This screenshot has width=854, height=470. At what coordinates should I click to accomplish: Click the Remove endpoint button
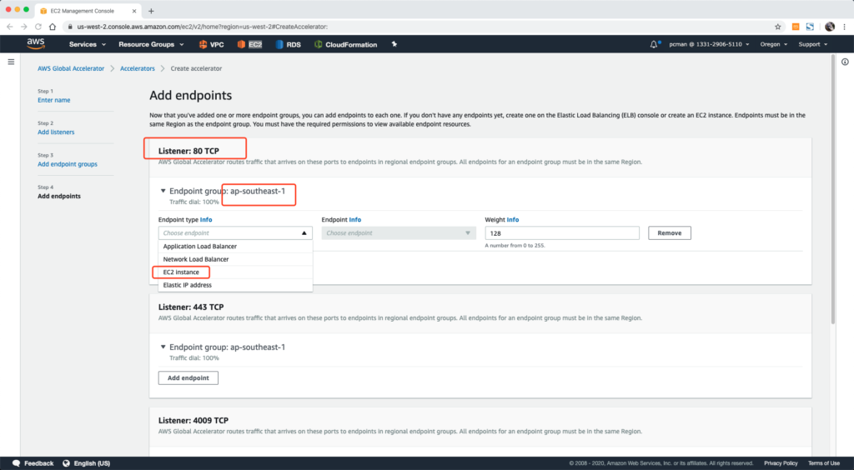[669, 233]
